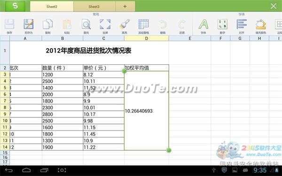This screenshot has width=282, height=176.
Task: Select row 15 header
Action: coord(5,153)
